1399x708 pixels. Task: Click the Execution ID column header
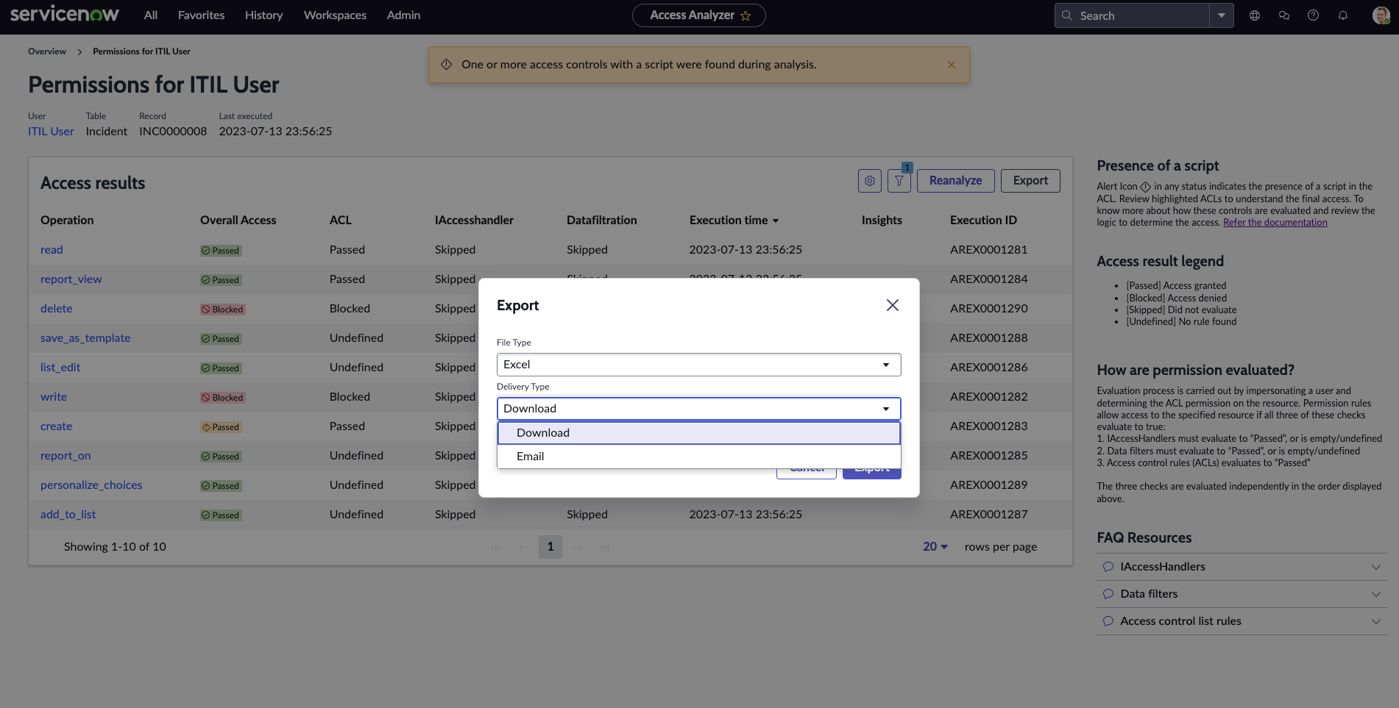tap(983, 221)
